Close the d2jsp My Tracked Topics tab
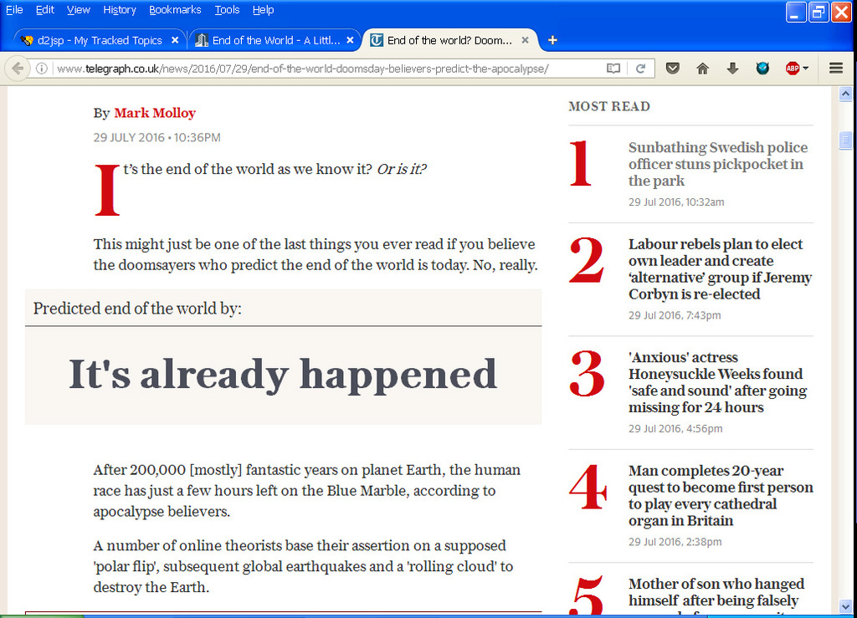 click(175, 40)
